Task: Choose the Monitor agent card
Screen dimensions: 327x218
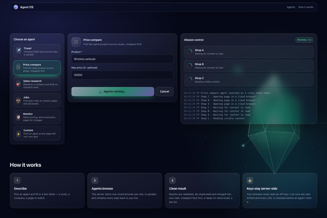Action: pyautogui.click(x=37, y=117)
